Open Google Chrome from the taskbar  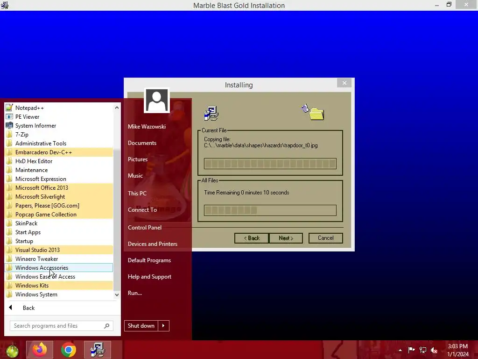tap(69, 350)
